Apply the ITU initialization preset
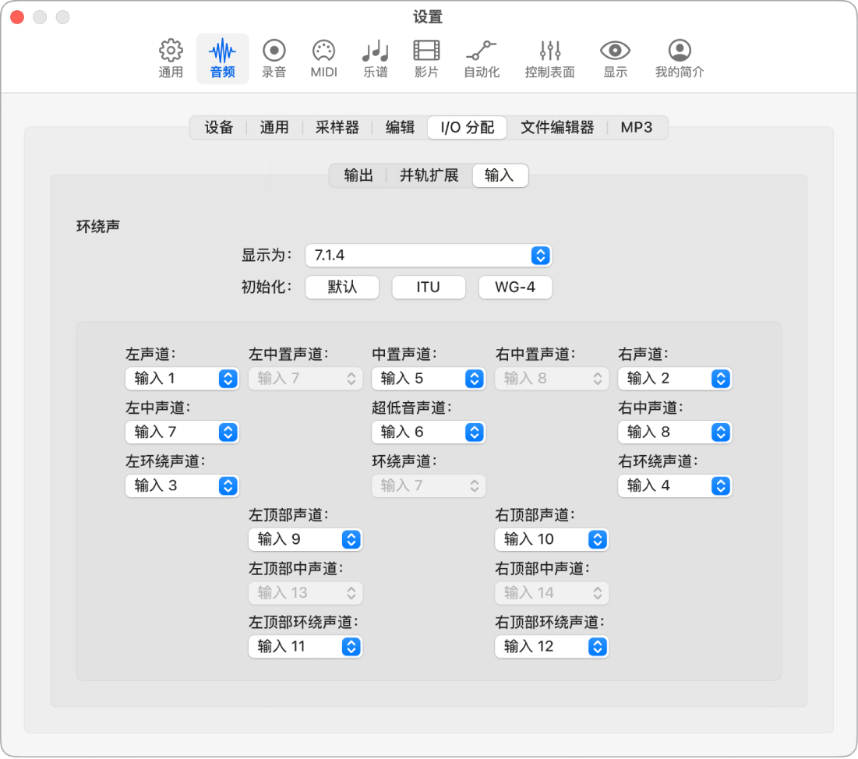The height and width of the screenshot is (759, 858). tap(428, 287)
